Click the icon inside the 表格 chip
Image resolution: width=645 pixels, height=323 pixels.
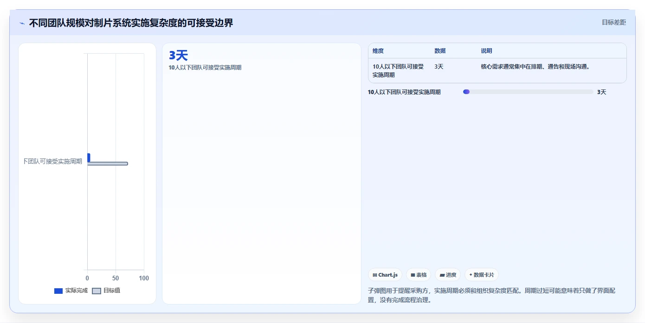click(413, 275)
